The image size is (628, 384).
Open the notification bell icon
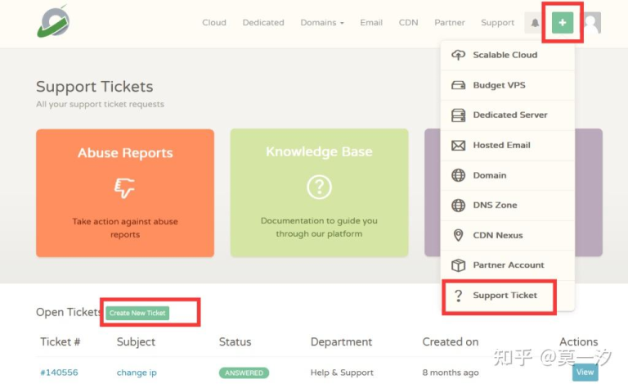pyautogui.click(x=535, y=23)
